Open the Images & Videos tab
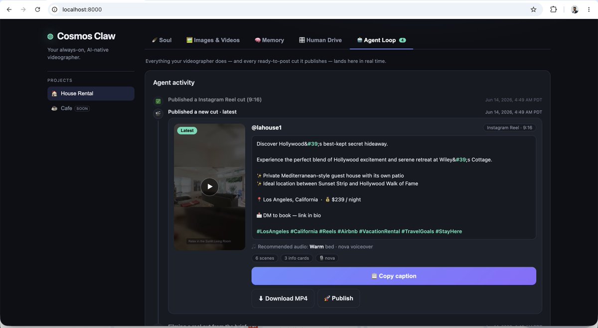Screen dimensions: 598x328 [x=213, y=40]
